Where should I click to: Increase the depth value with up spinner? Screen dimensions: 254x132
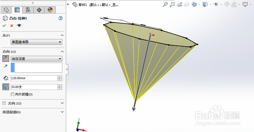[60, 77]
